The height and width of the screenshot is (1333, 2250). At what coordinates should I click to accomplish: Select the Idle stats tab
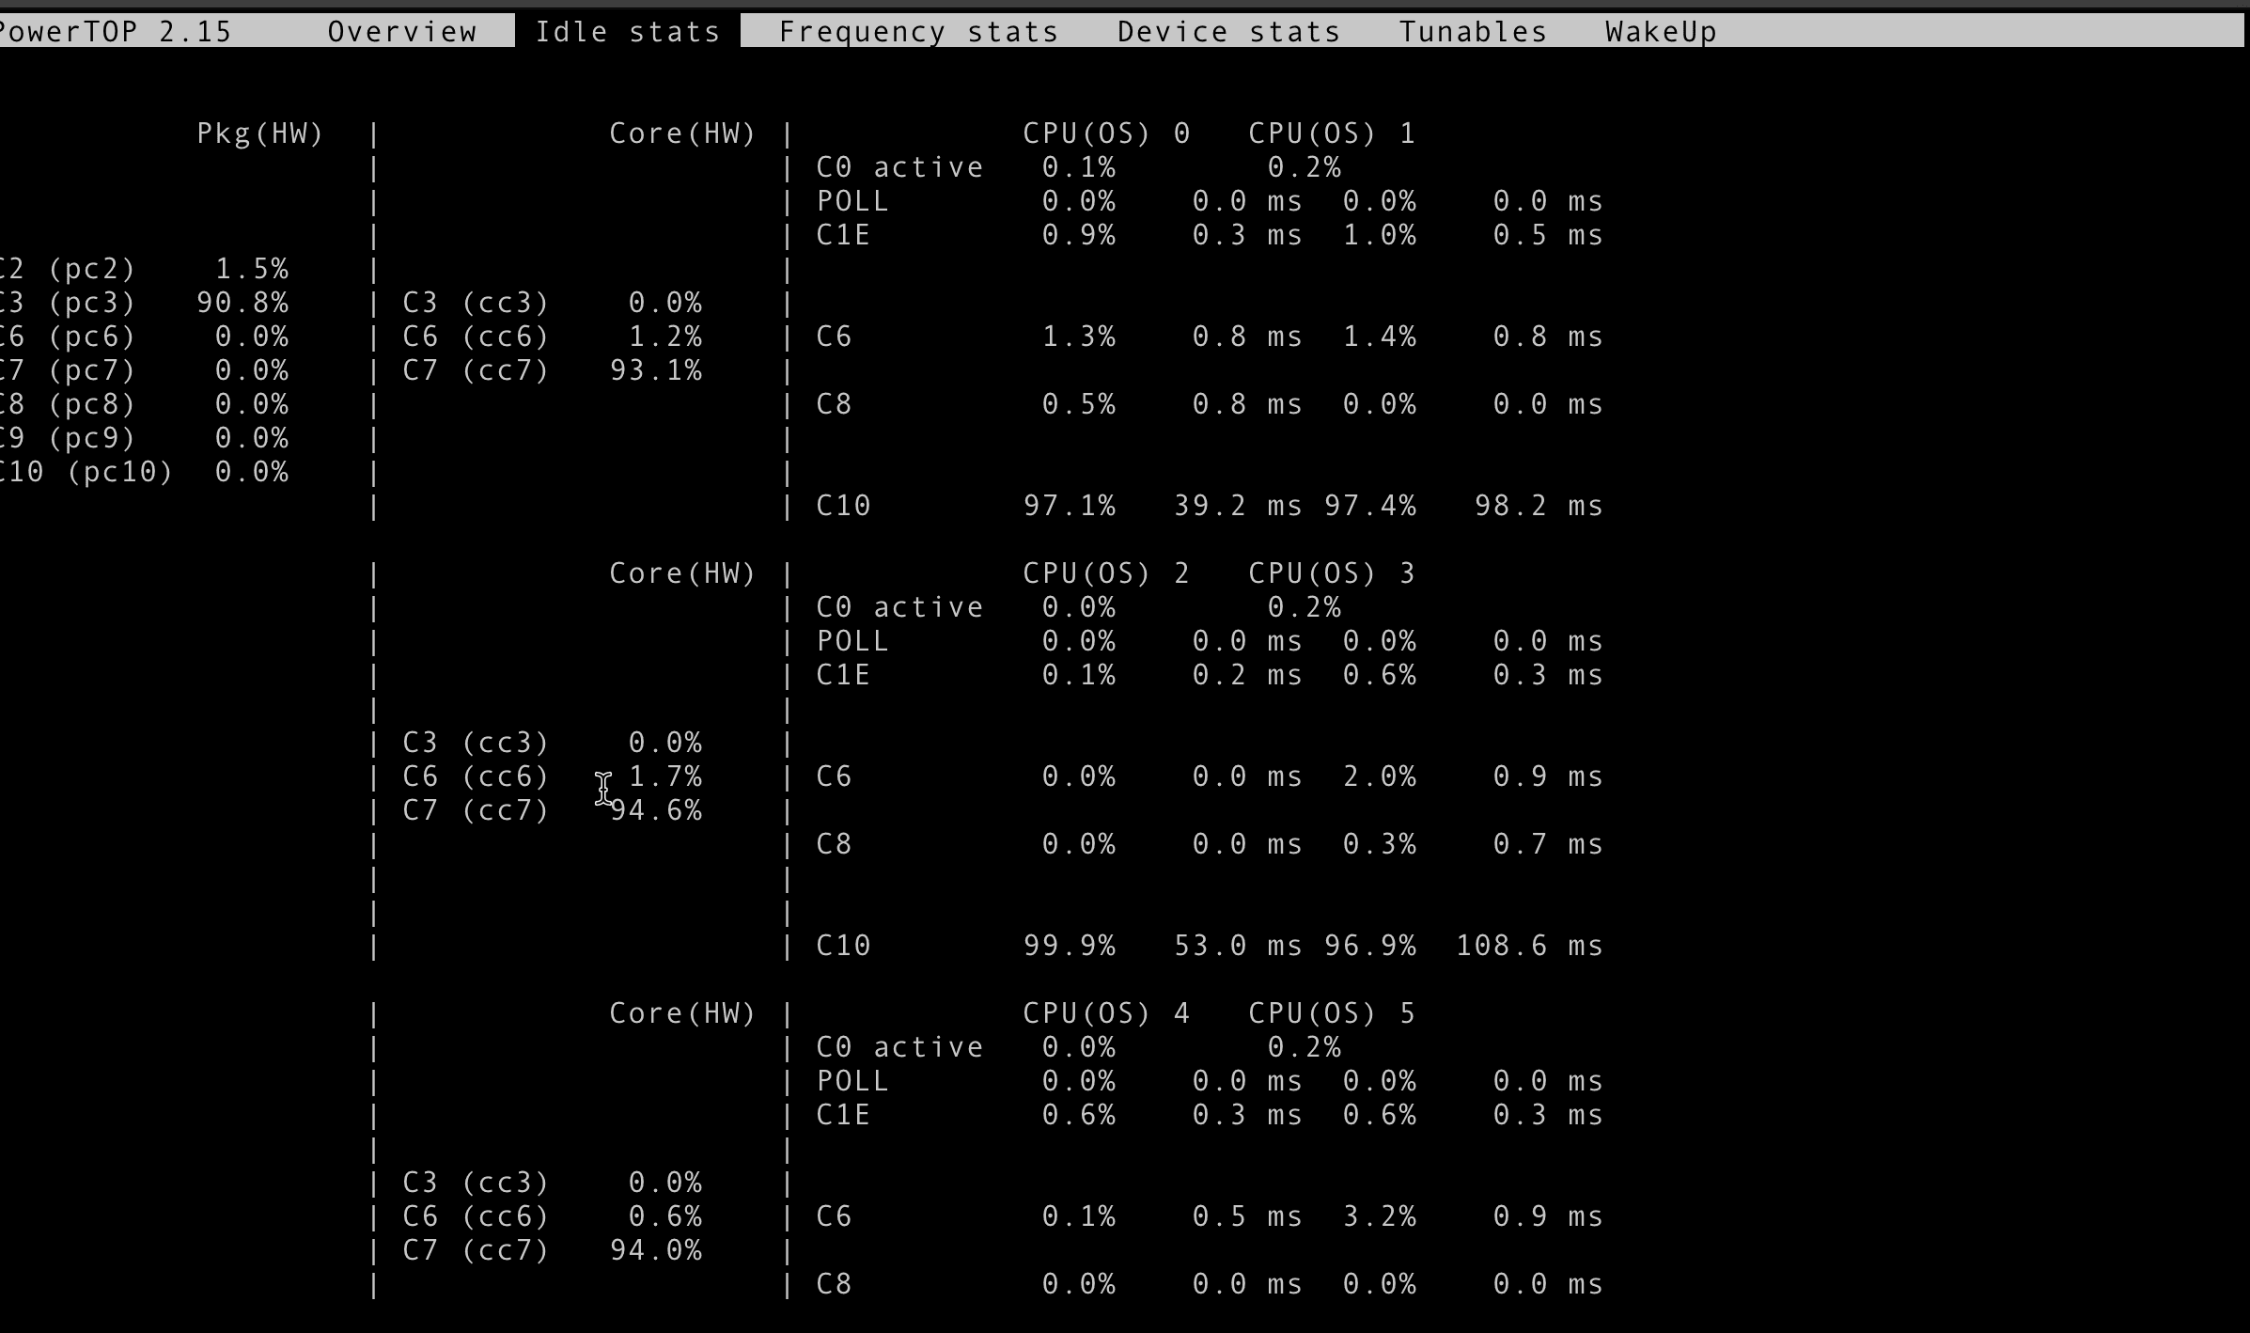pos(627,32)
